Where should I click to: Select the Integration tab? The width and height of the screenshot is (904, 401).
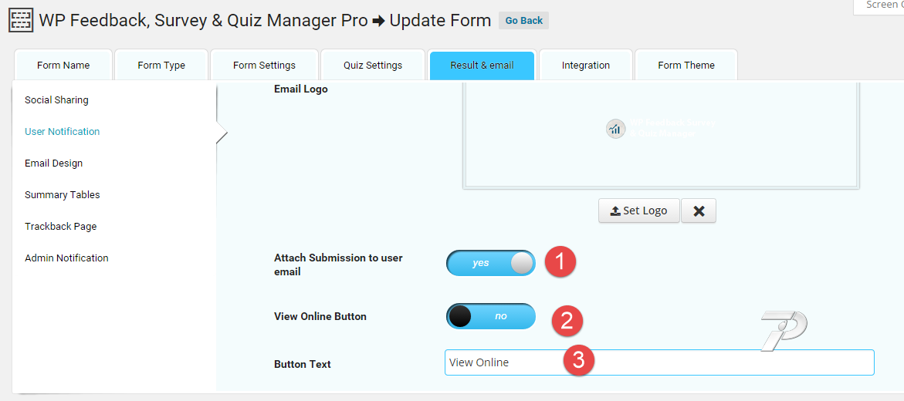(586, 66)
